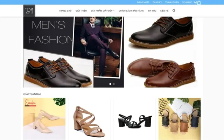Open the Thanh Toán checkout link
The height and width of the screenshot is (140, 224).
[x=172, y=2]
